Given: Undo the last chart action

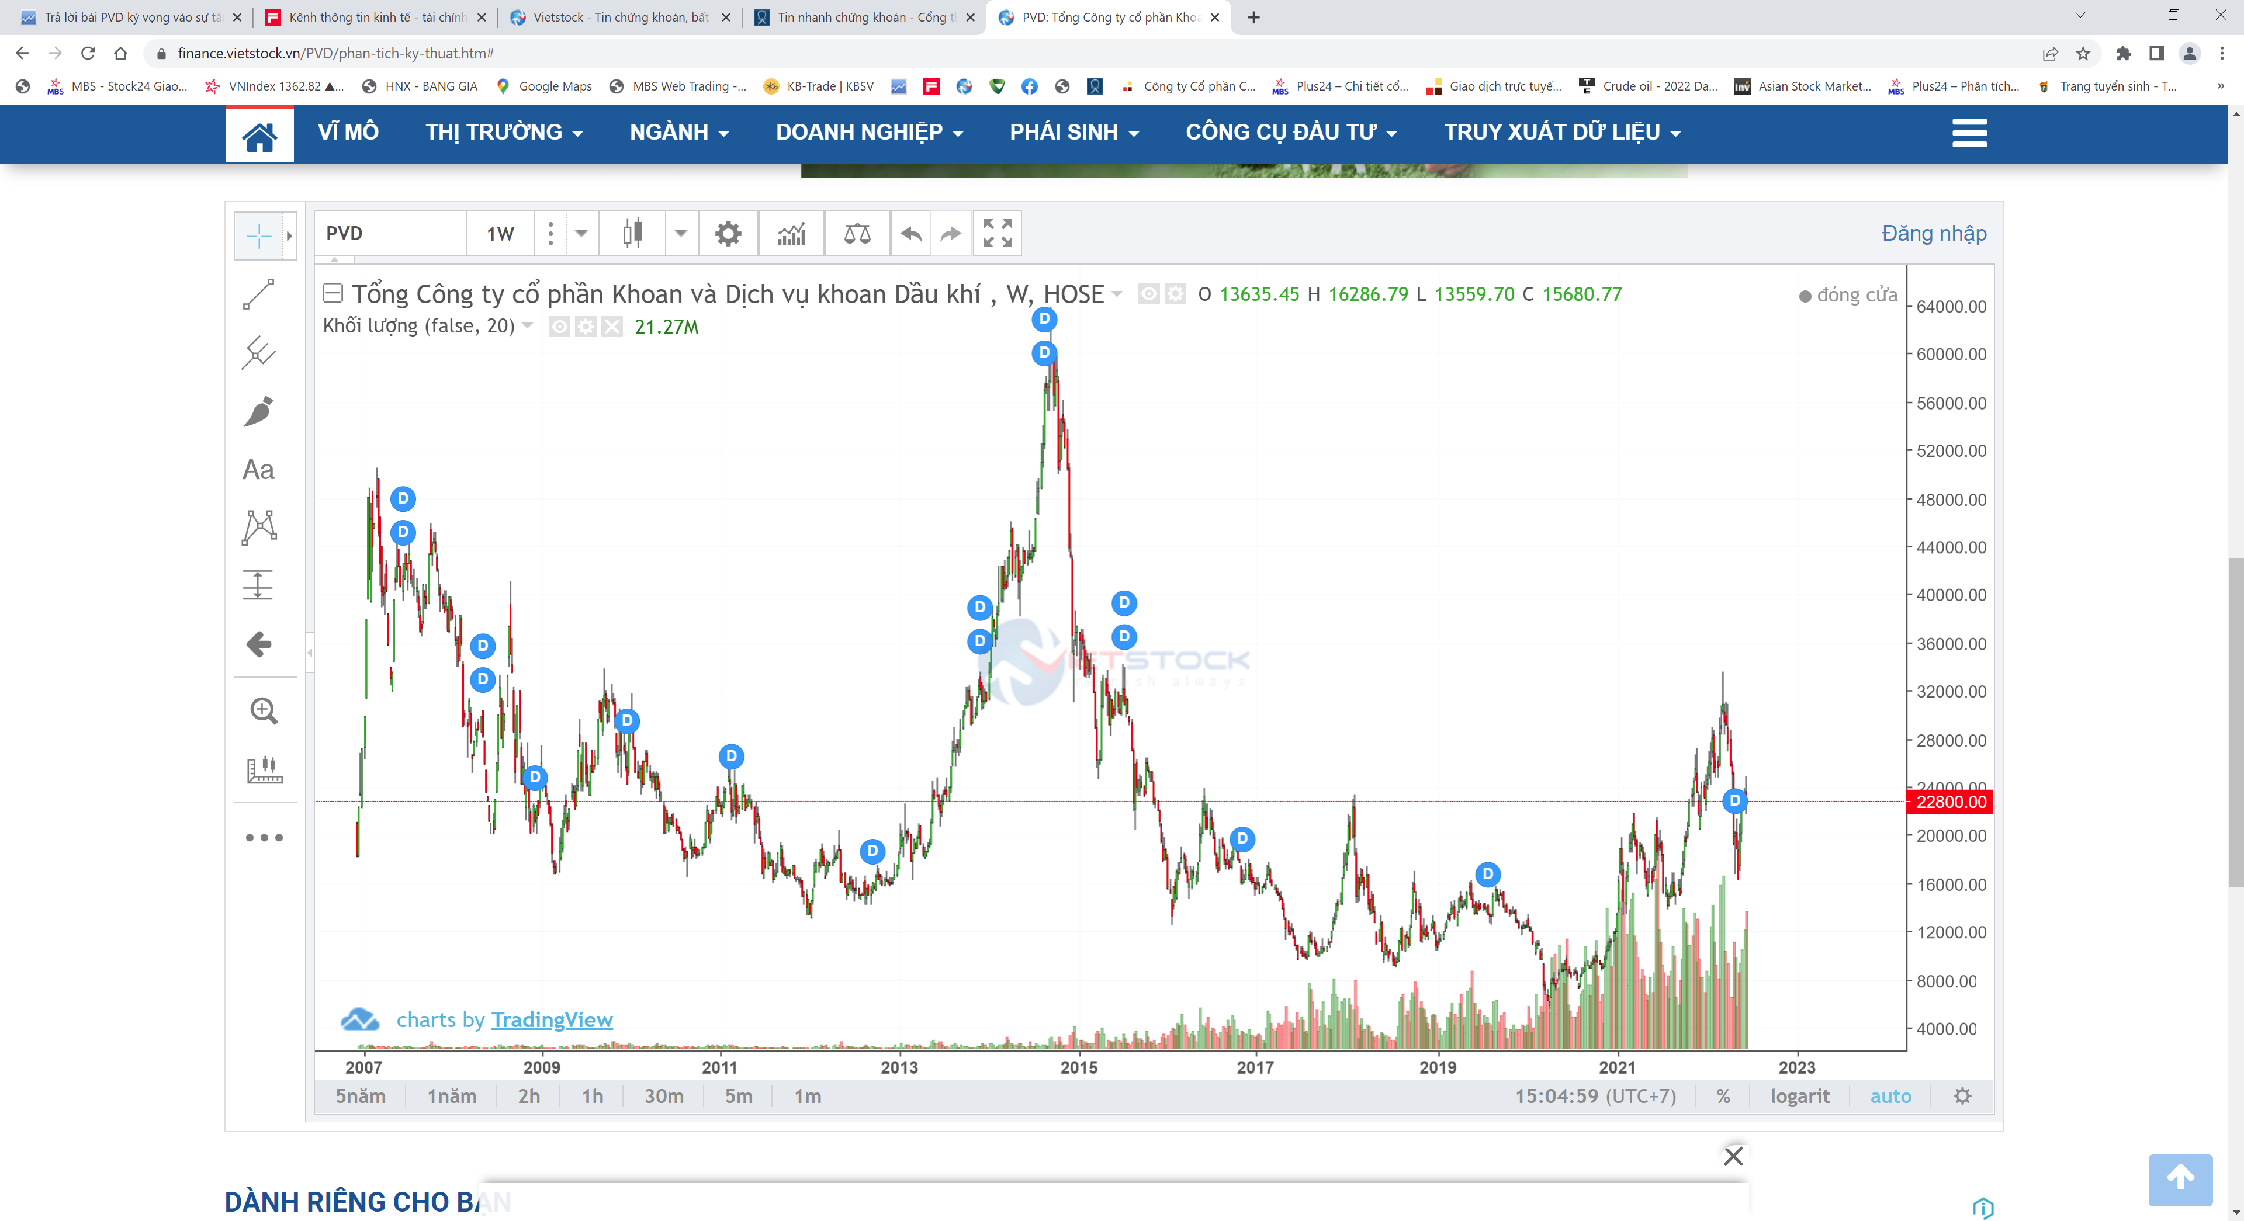Looking at the screenshot, I should 911,234.
